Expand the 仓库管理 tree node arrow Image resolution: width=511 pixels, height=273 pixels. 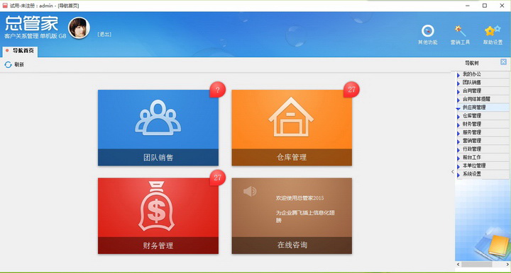[x=458, y=117]
